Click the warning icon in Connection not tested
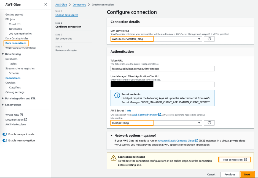This screenshot has width=258, height=178. 114,158
